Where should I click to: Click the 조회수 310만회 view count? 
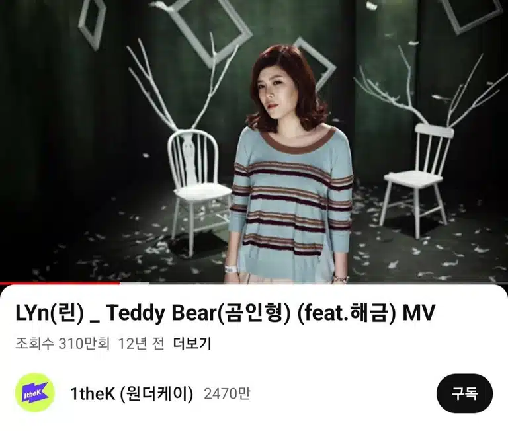(63, 344)
